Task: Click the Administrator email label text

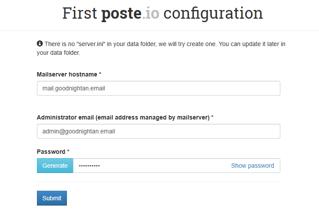Action: click(x=123, y=117)
